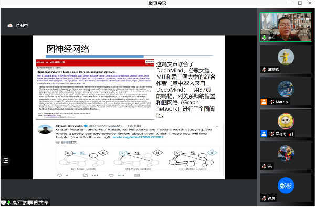315x207 pixels.
Task: Toggle muted microphone icon for 张彬
Action: (265, 198)
